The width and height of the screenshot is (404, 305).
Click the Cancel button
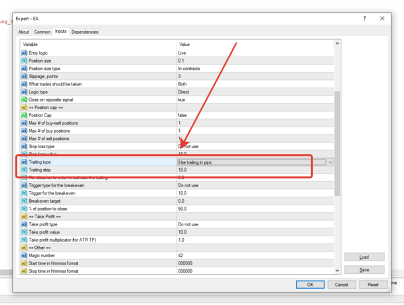point(341,285)
